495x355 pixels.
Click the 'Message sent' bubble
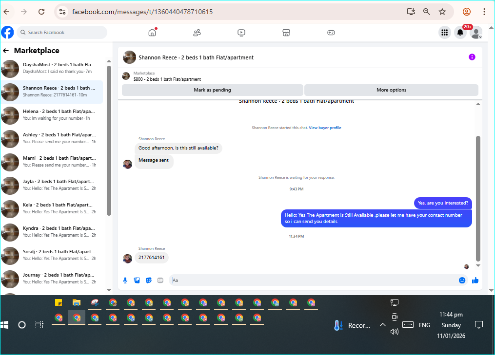tap(154, 161)
